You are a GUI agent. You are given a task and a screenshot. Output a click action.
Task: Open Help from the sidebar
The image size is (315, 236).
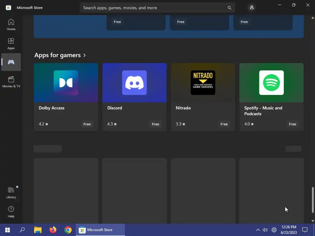[x=11, y=212]
